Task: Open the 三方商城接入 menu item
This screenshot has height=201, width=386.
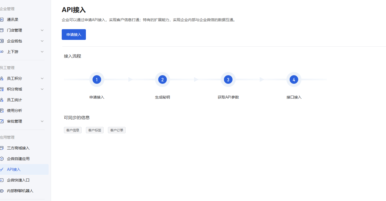Action: (24, 148)
